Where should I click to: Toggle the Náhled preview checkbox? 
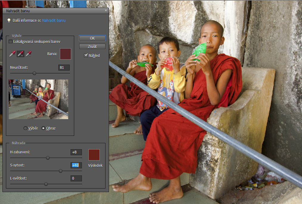point(86,55)
